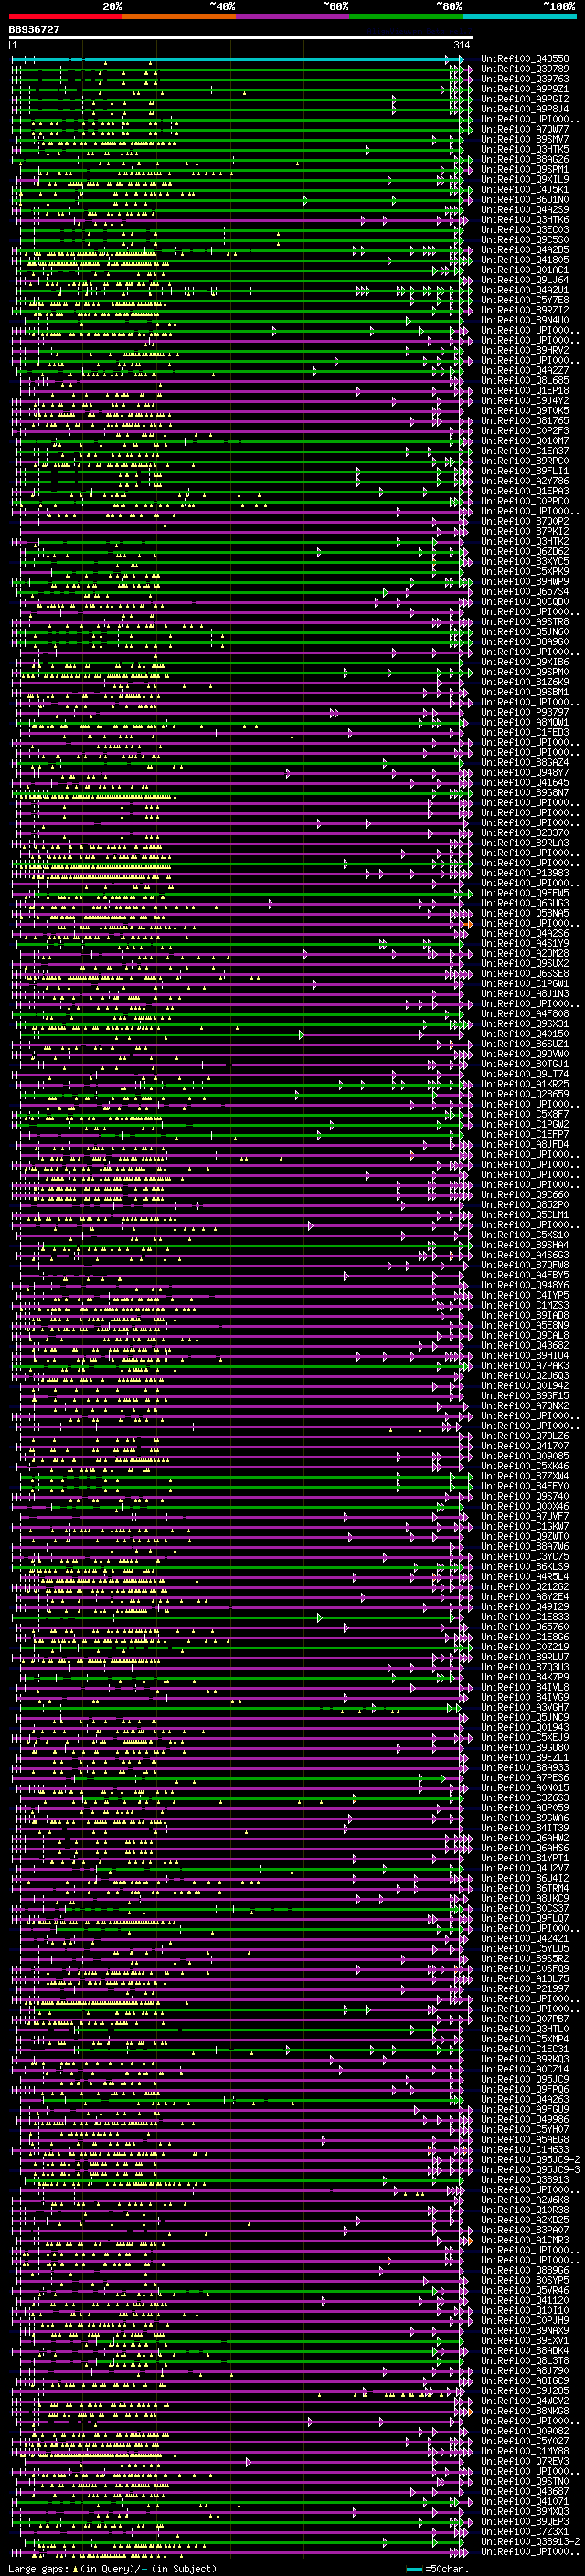This screenshot has height=2576, width=585.
Task: Click the UniRef100_Q3HTK6 label
Action: [525, 220]
